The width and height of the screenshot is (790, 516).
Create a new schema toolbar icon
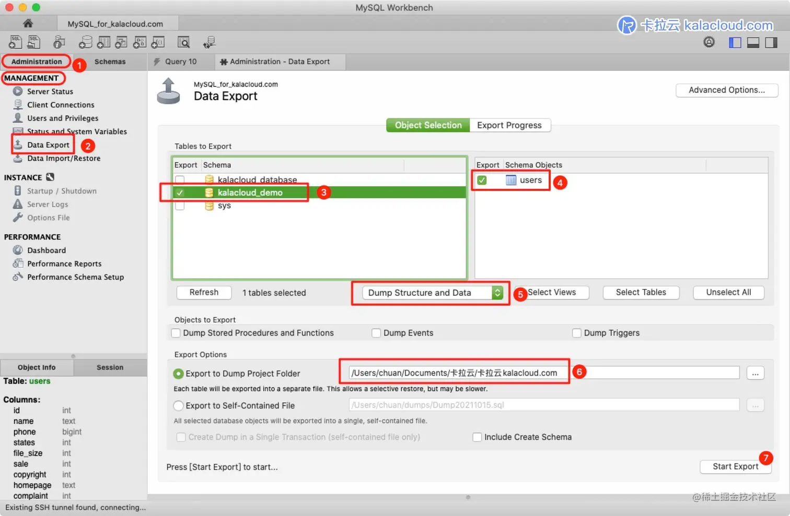point(85,42)
